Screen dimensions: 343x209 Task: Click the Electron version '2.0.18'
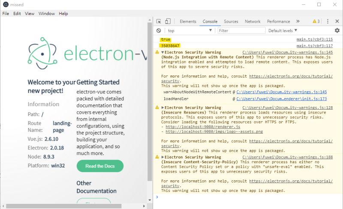[57, 148]
